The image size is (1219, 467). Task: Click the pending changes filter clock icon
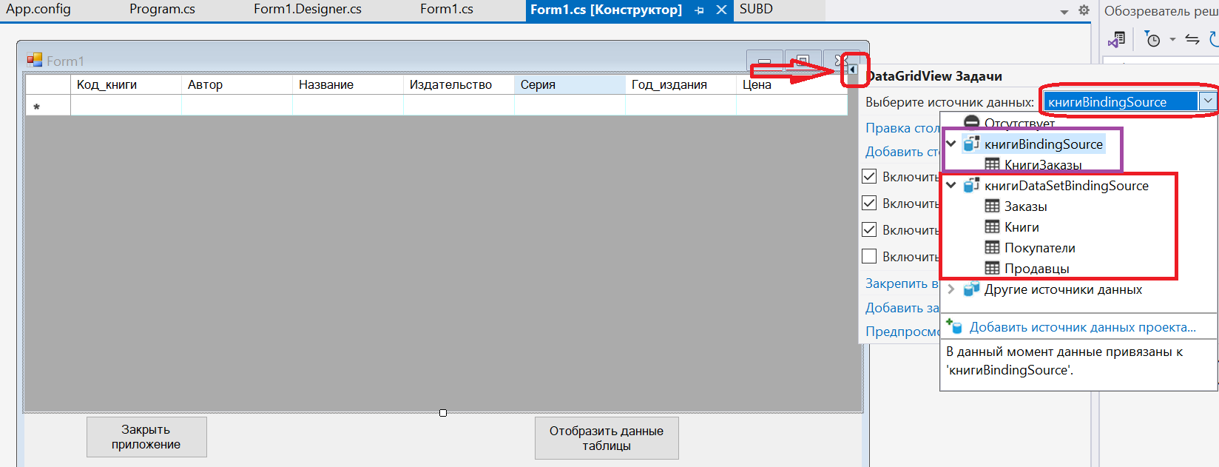coord(1152,39)
